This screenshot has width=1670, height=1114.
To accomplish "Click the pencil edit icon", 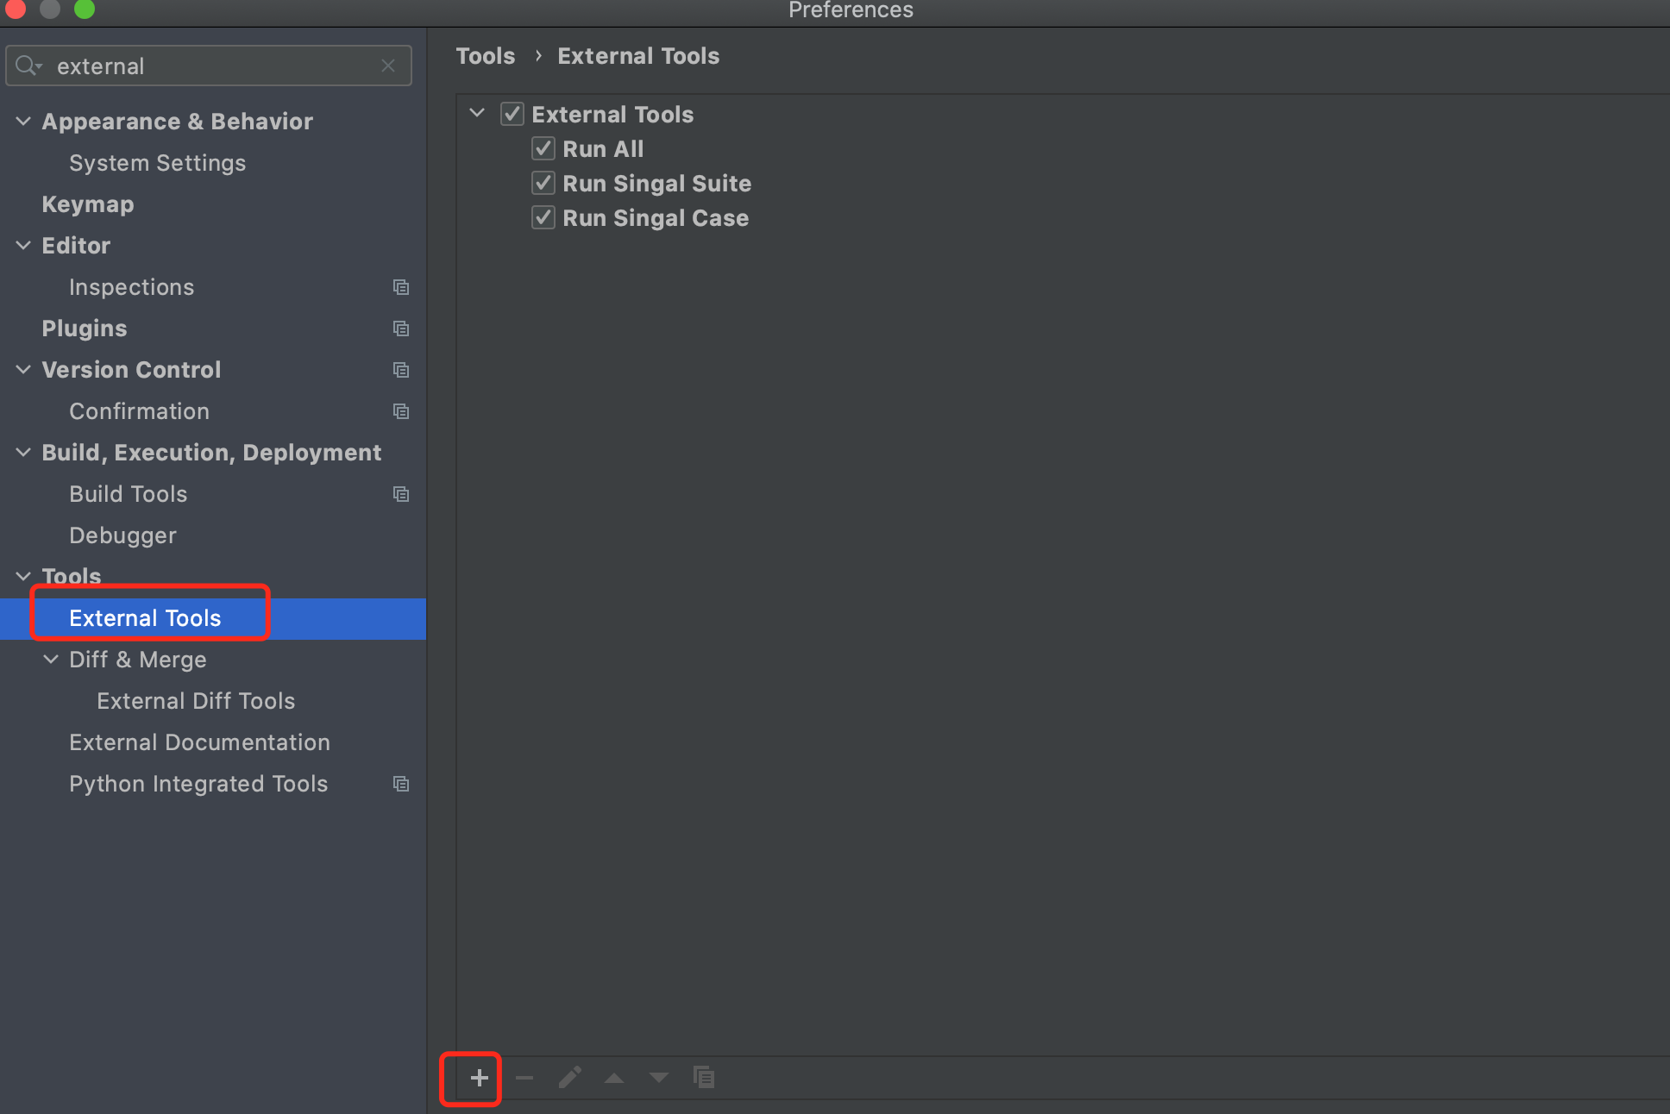I will 569,1078.
